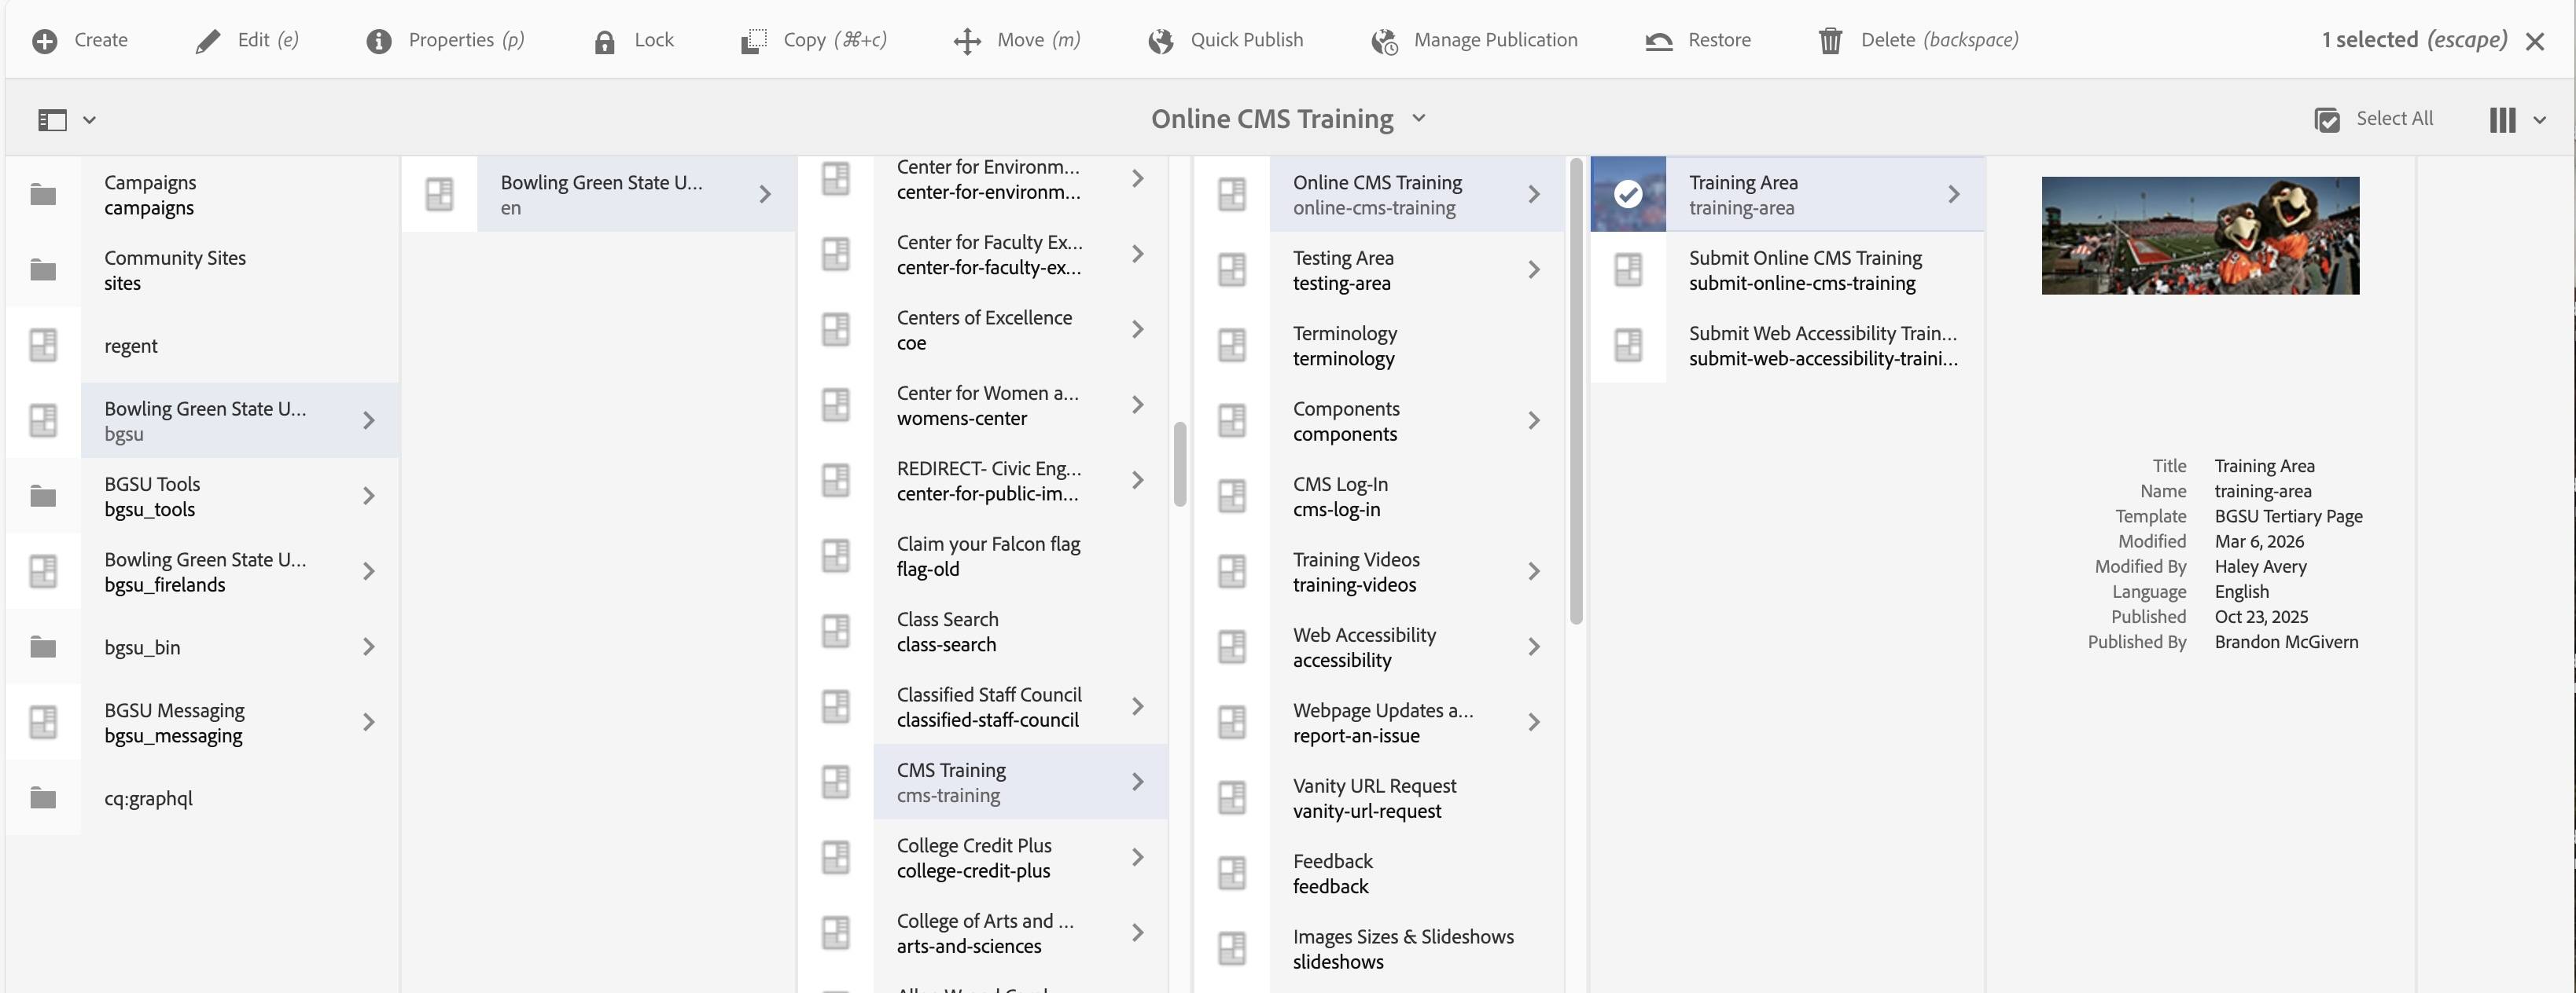This screenshot has height=993, width=2576.
Task: Select Submit Online CMS Training page icon
Action: point(1628,269)
